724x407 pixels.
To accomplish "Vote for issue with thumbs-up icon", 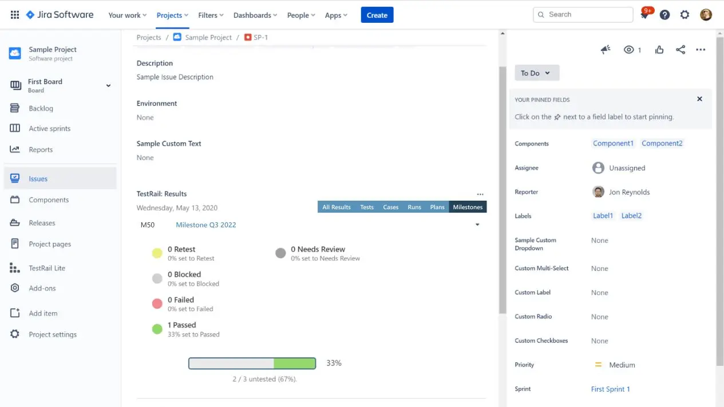I will [659, 50].
